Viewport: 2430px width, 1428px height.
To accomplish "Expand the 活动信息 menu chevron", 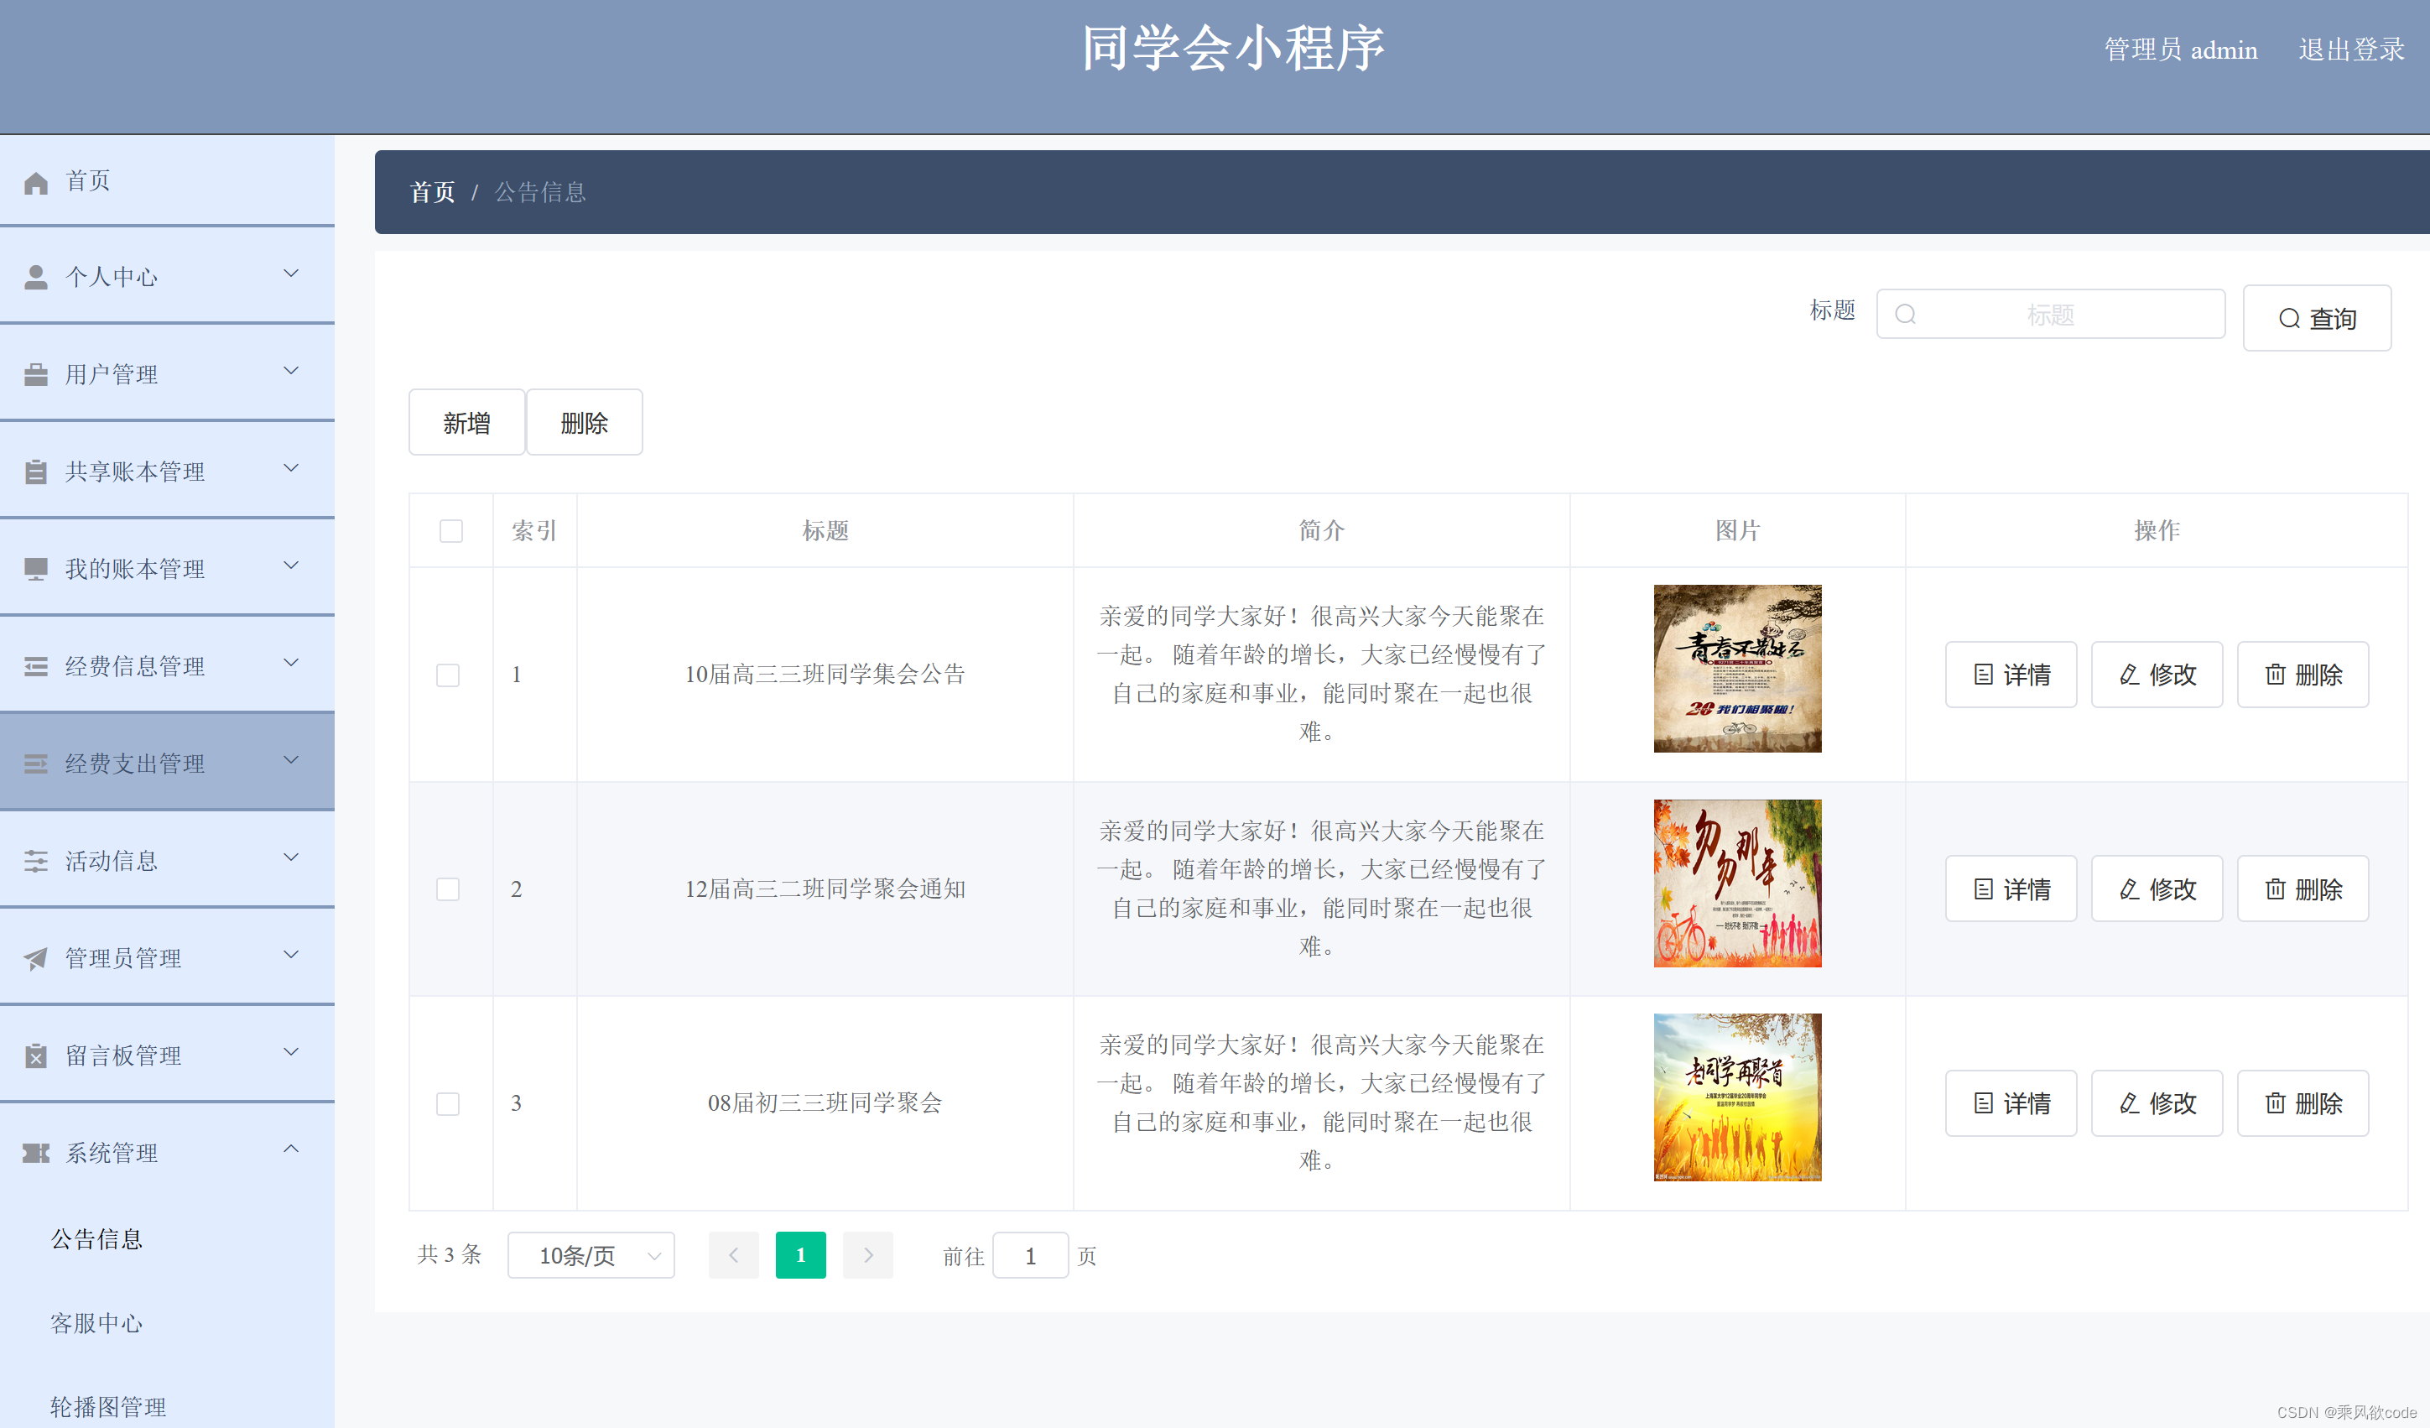I will point(290,857).
